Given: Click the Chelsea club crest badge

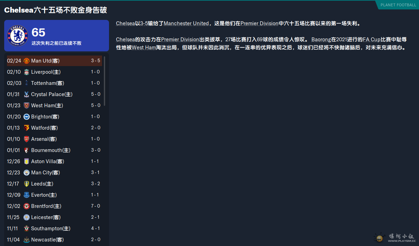Looking at the screenshot, I should [x=17, y=36].
